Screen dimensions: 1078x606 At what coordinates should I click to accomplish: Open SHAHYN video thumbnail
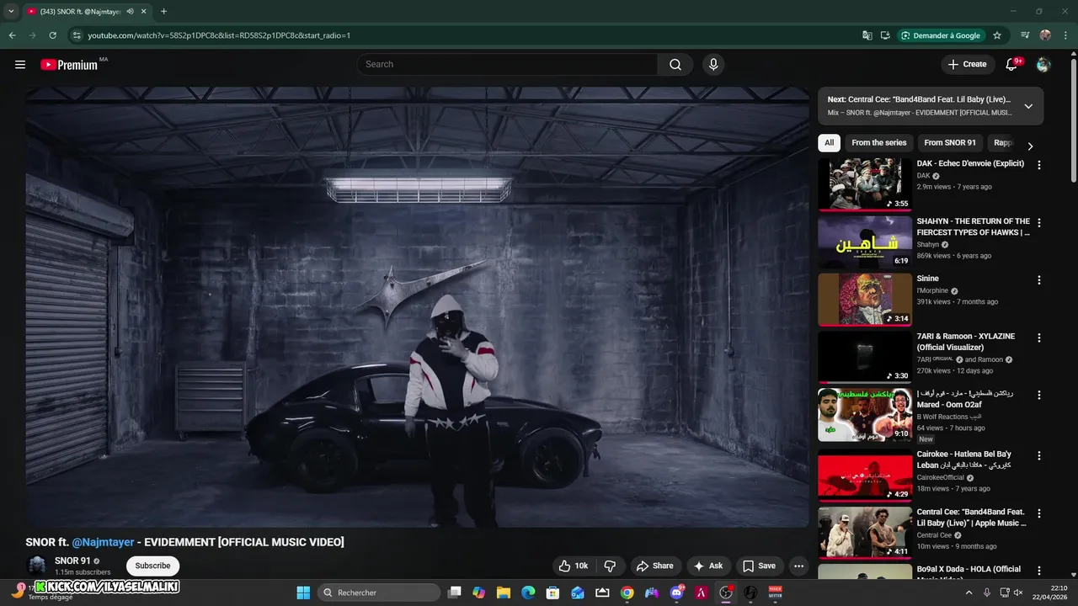tap(865, 242)
